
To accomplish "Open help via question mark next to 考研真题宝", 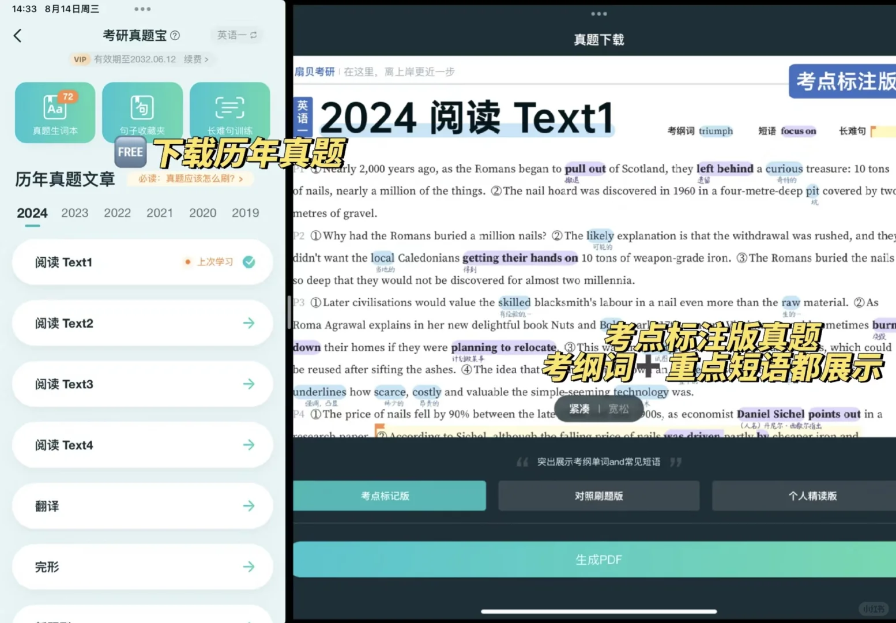I will click(175, 35).
